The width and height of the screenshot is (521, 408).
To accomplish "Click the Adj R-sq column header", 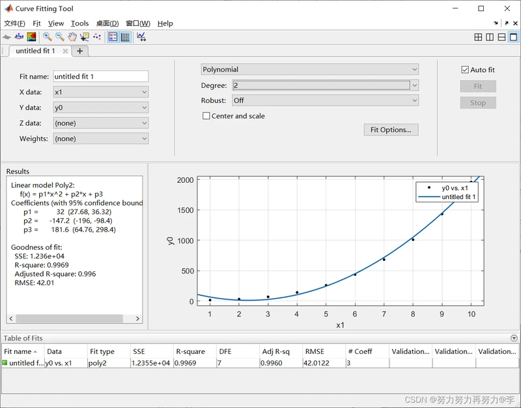I will point(281,351).
